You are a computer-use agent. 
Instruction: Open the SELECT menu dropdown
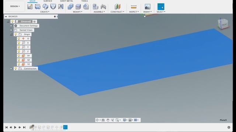(161, 12)
